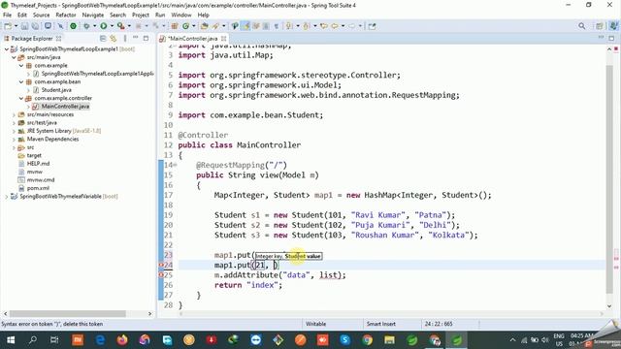
Task: Click the Search magnifier icon in toolbar
Action: [581, 26]
